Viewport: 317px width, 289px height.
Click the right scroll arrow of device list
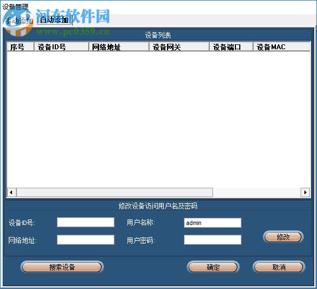click(x=305, y=192)
